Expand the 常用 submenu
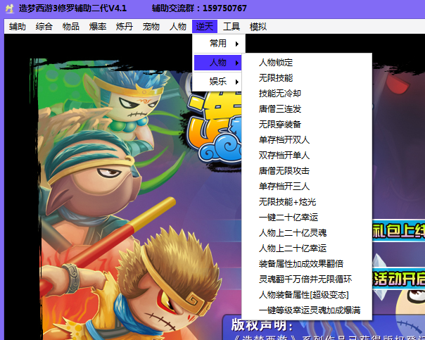The height and width of the screenshot is (340, 425). point(218,44)
